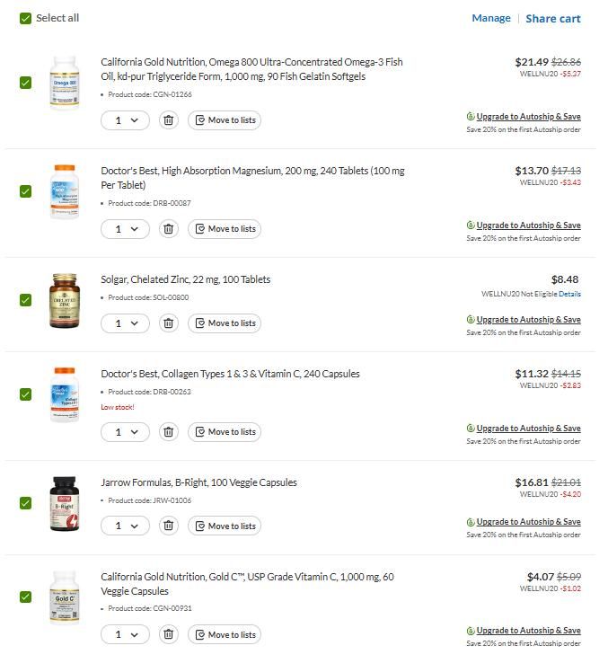Delete Jarrow Formulas B-Right from cart
This screenshot has height=672, width=608.
coord(168,526)
